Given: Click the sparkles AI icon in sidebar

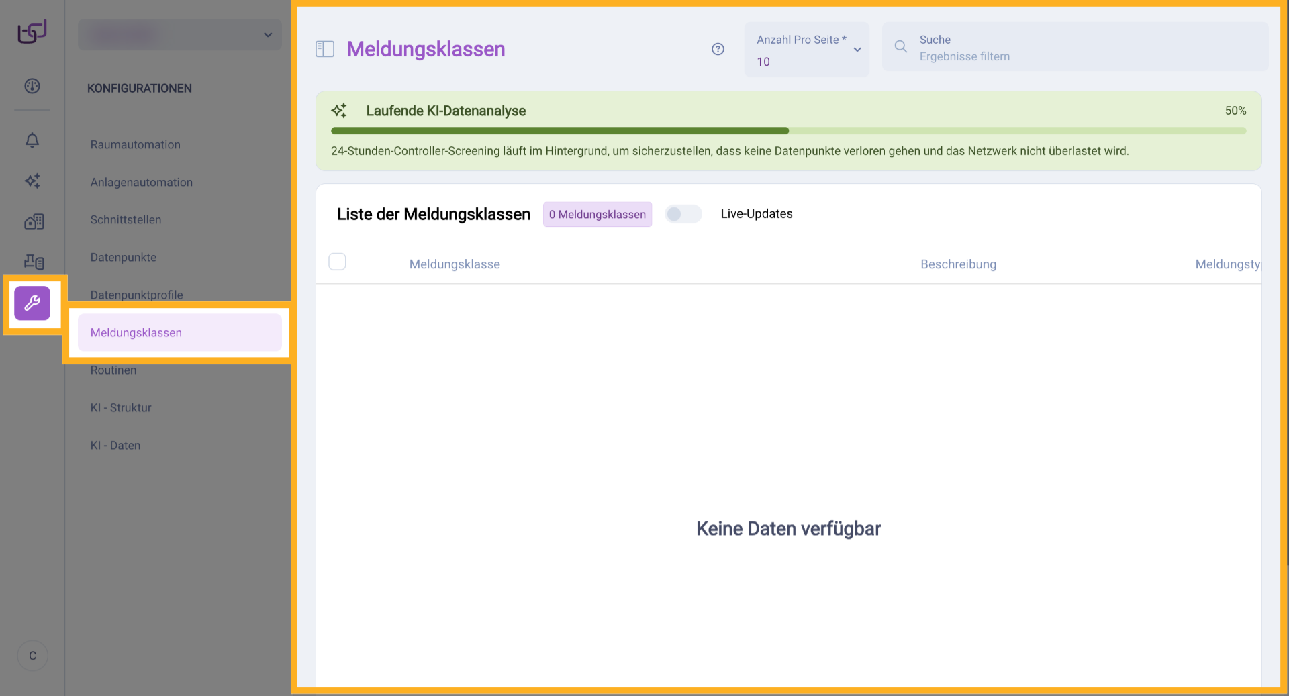Looking at the screenshot, I should 32,181.
